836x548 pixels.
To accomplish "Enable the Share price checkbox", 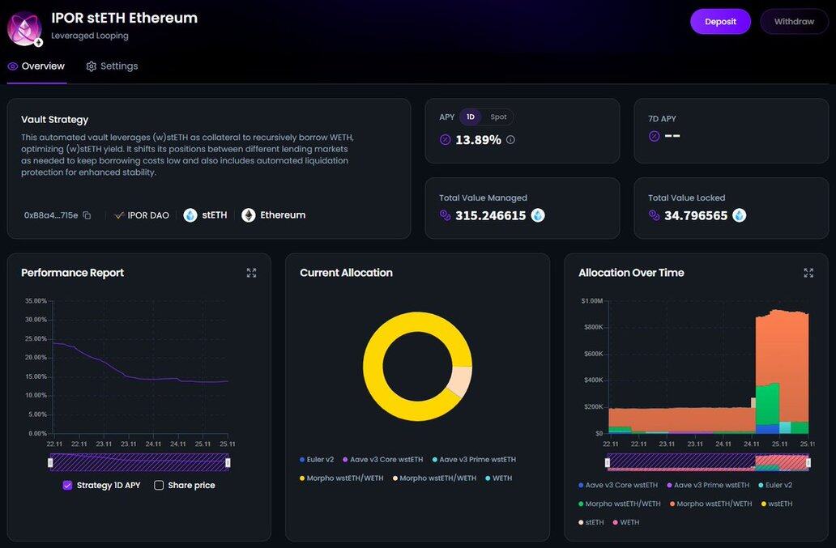I will point(159,486).
